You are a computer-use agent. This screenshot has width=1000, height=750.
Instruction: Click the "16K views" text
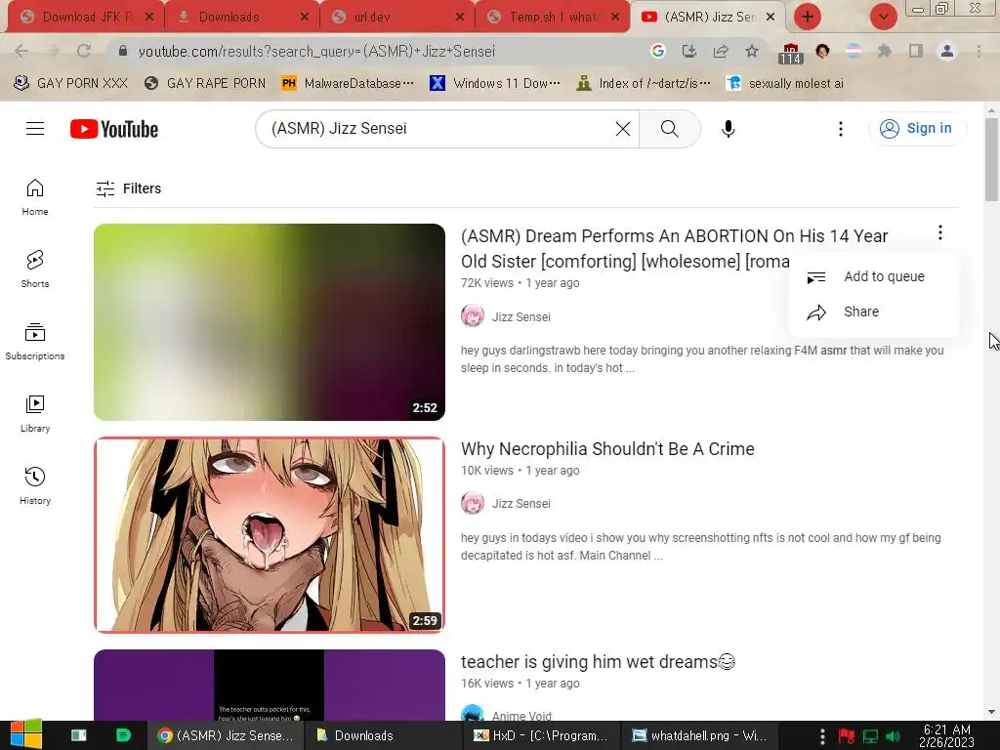click(487, 684)
